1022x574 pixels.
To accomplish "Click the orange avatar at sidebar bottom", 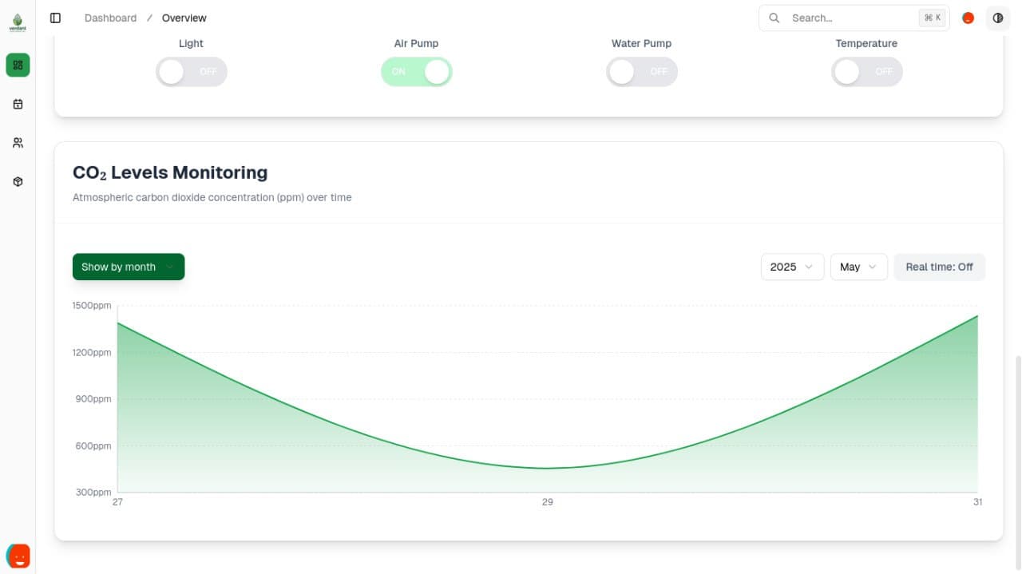I will [x=18, y=555].
